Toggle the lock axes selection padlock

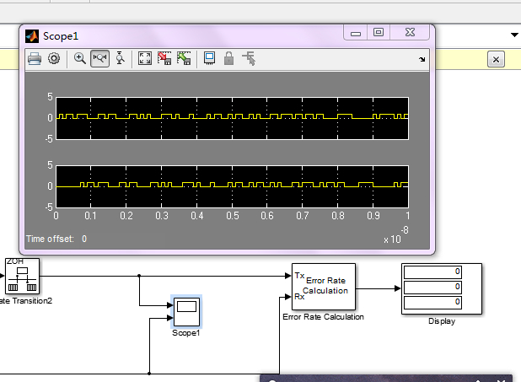point(228,58)
